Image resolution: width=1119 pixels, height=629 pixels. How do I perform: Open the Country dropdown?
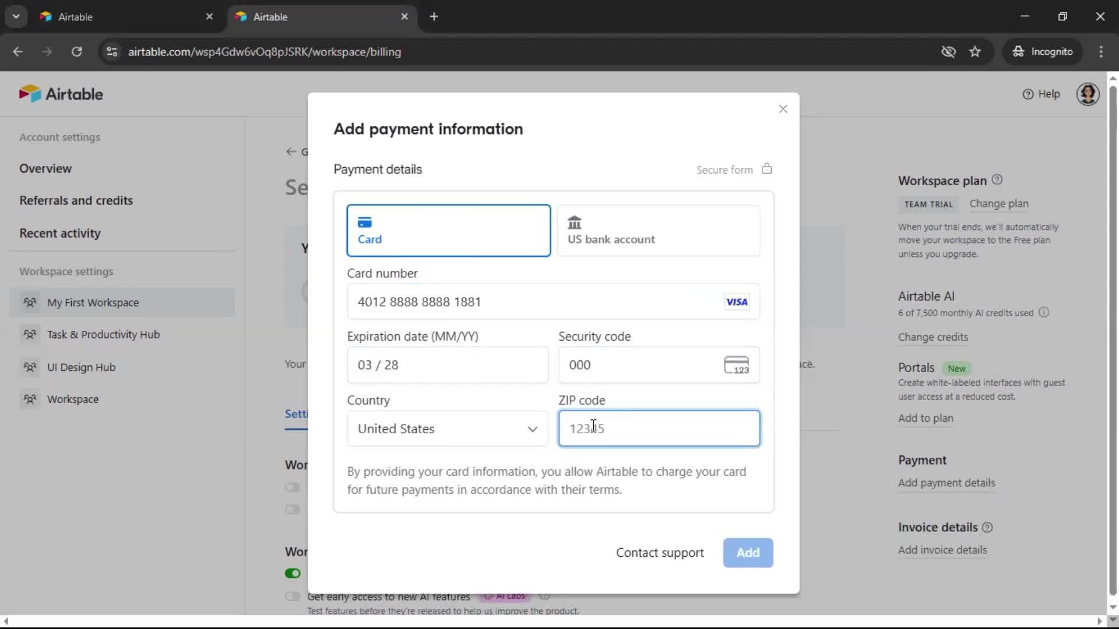[448, 429]
